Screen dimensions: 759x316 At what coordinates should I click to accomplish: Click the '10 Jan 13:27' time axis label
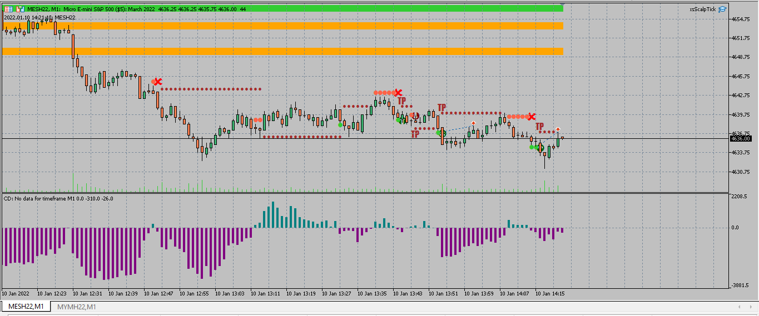click(x=336, y=293)
